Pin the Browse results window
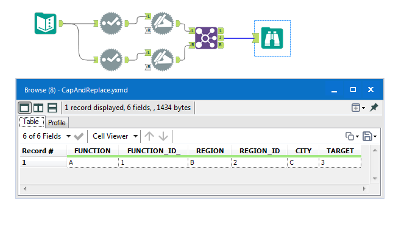The image size is (404, 228). [374, 108]
